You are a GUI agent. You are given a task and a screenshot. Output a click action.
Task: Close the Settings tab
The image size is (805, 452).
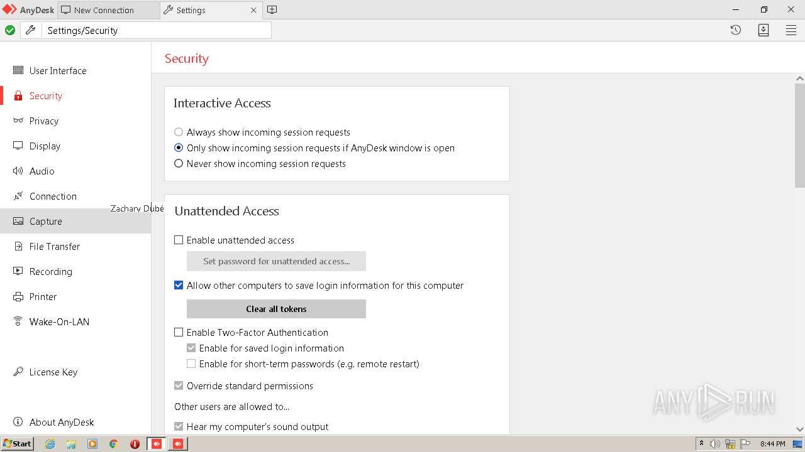tap(253, 10)
